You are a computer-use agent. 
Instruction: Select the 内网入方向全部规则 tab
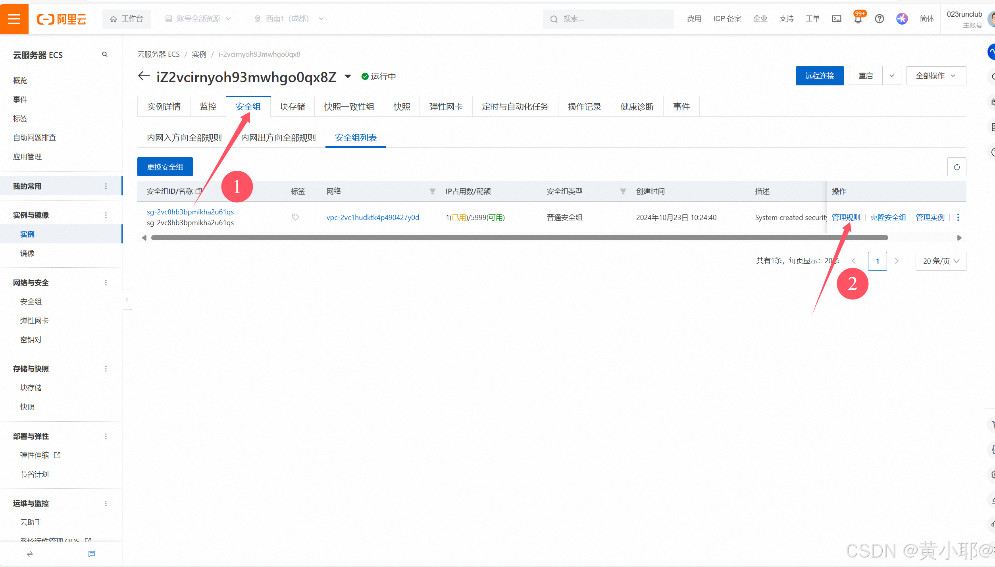pyautogui.click(x=184, y=137)
